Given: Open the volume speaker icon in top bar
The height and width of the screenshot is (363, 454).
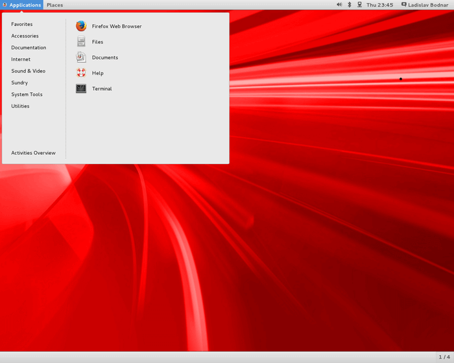Looking at the screenshot, I should [x=339, y=5].
